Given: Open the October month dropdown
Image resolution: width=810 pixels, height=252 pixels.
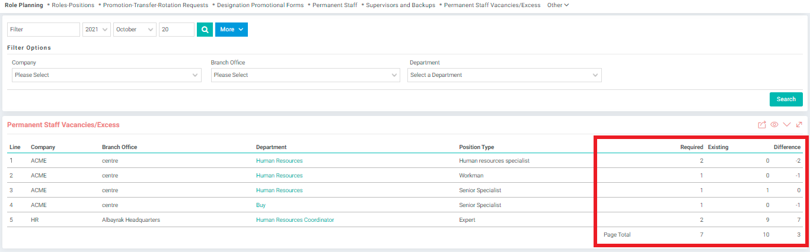Looking at the screenshot, I should tap(135, 30).
